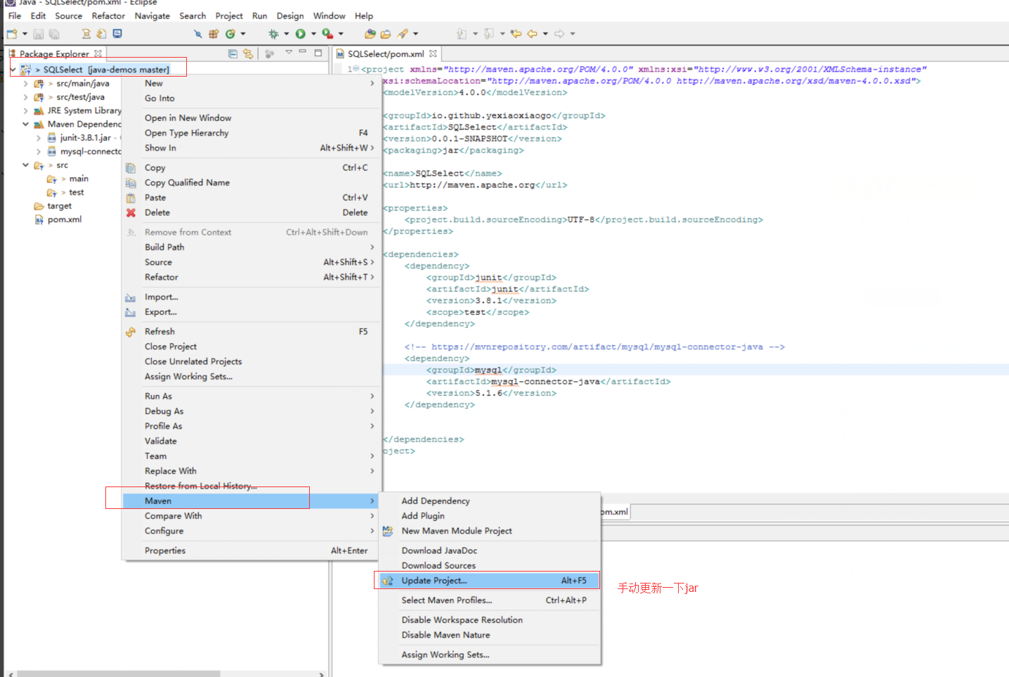1009x677 pixels.
Task: Expand the junit-3.8.1.jar node
Action: click(39, 138)
